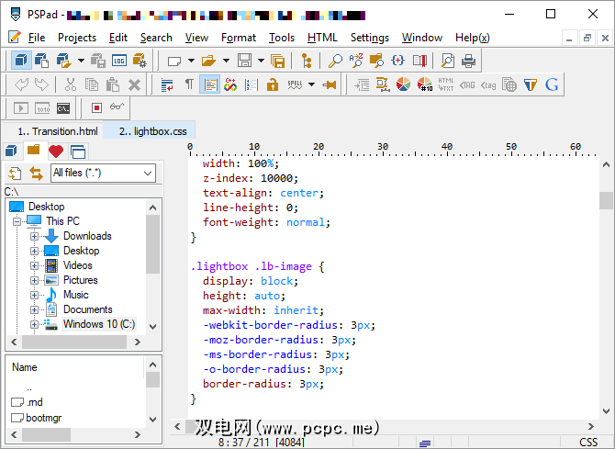Open the Color Selector wheel icon

tap(404, 84)
